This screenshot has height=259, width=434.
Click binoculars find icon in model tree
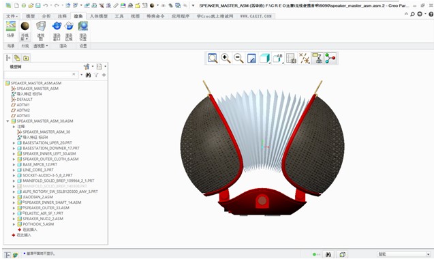pos(89,75)
